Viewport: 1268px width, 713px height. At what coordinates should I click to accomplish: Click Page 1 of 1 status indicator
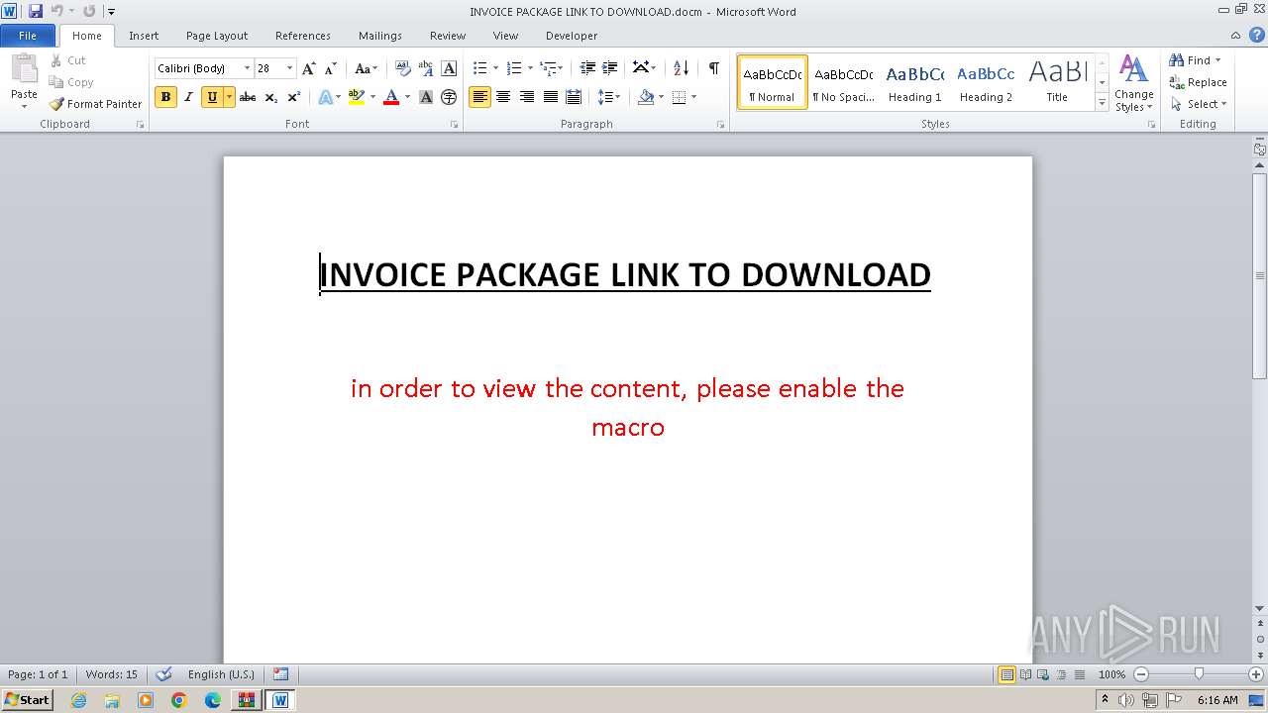click(x=38, y=674)
